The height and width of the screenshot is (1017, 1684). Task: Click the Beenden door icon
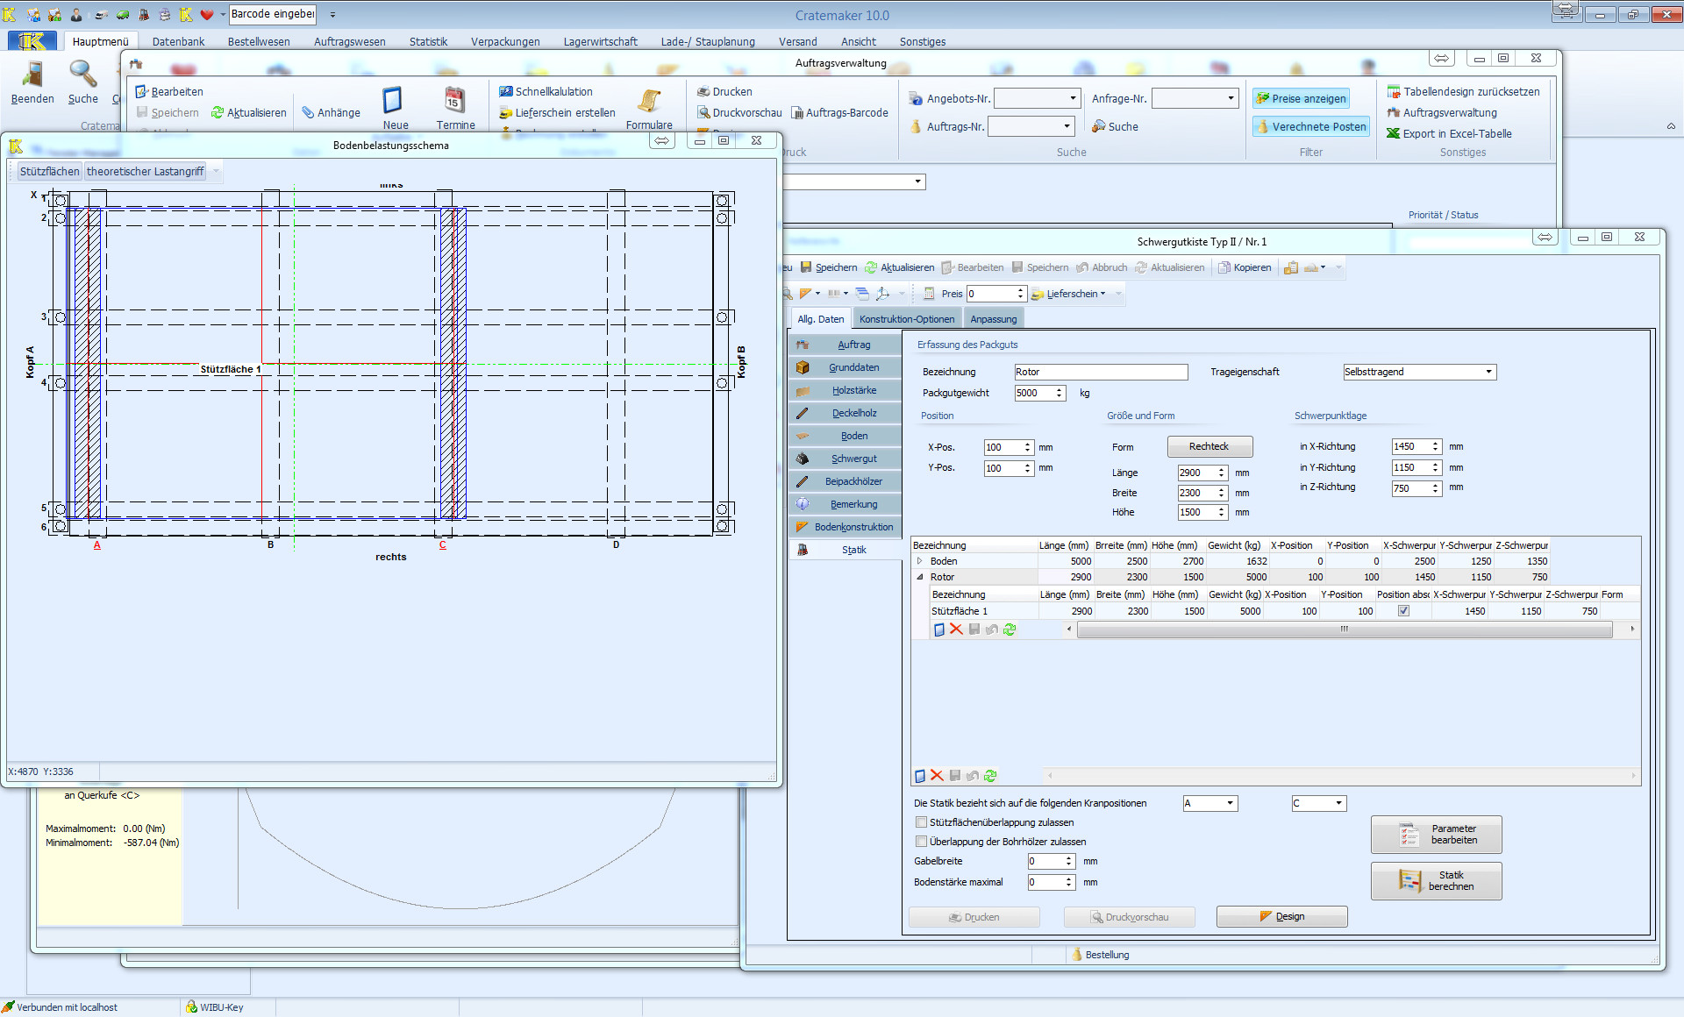[x=32, y=74]
